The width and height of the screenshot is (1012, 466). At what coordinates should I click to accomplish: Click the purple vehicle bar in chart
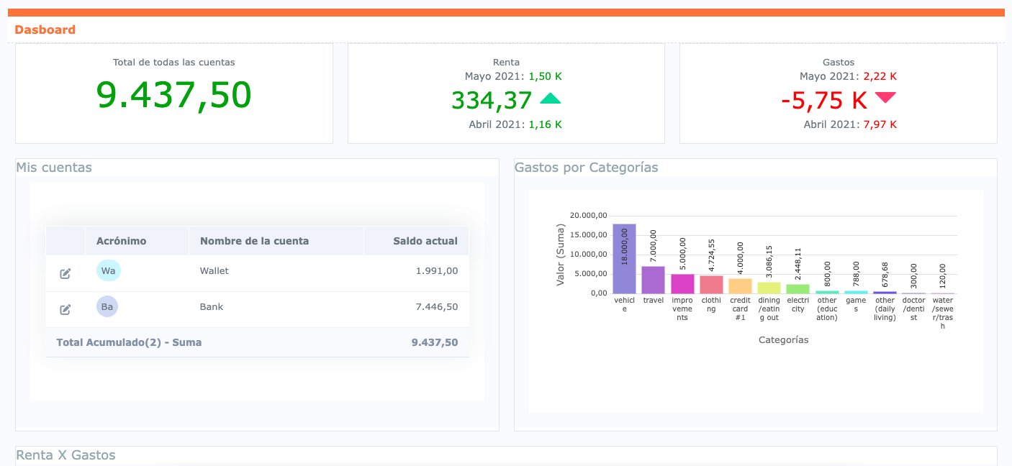(624, 259)
